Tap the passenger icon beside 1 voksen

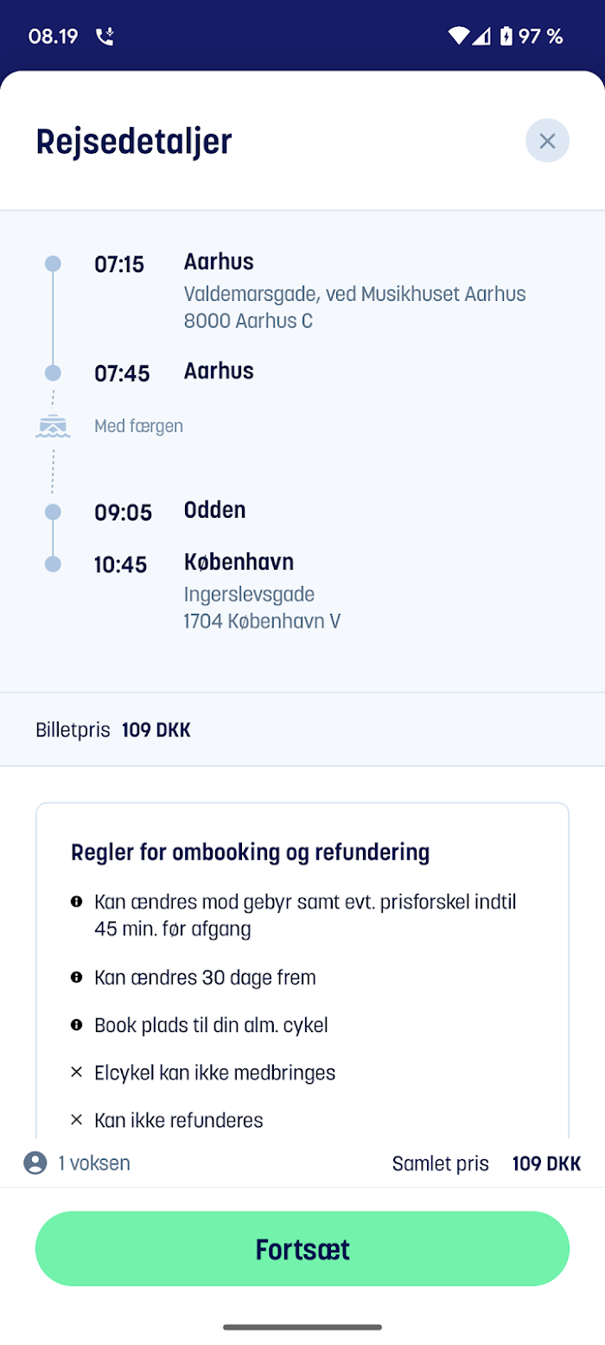(x=35, y=1163)
